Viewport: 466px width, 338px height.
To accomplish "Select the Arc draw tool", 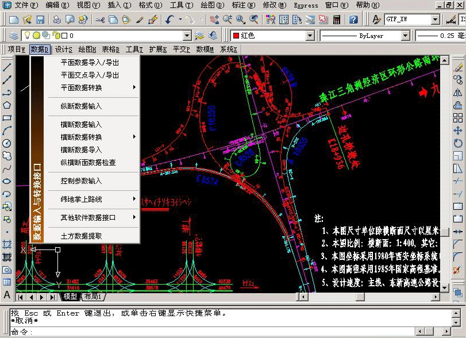I will point(7,130).
